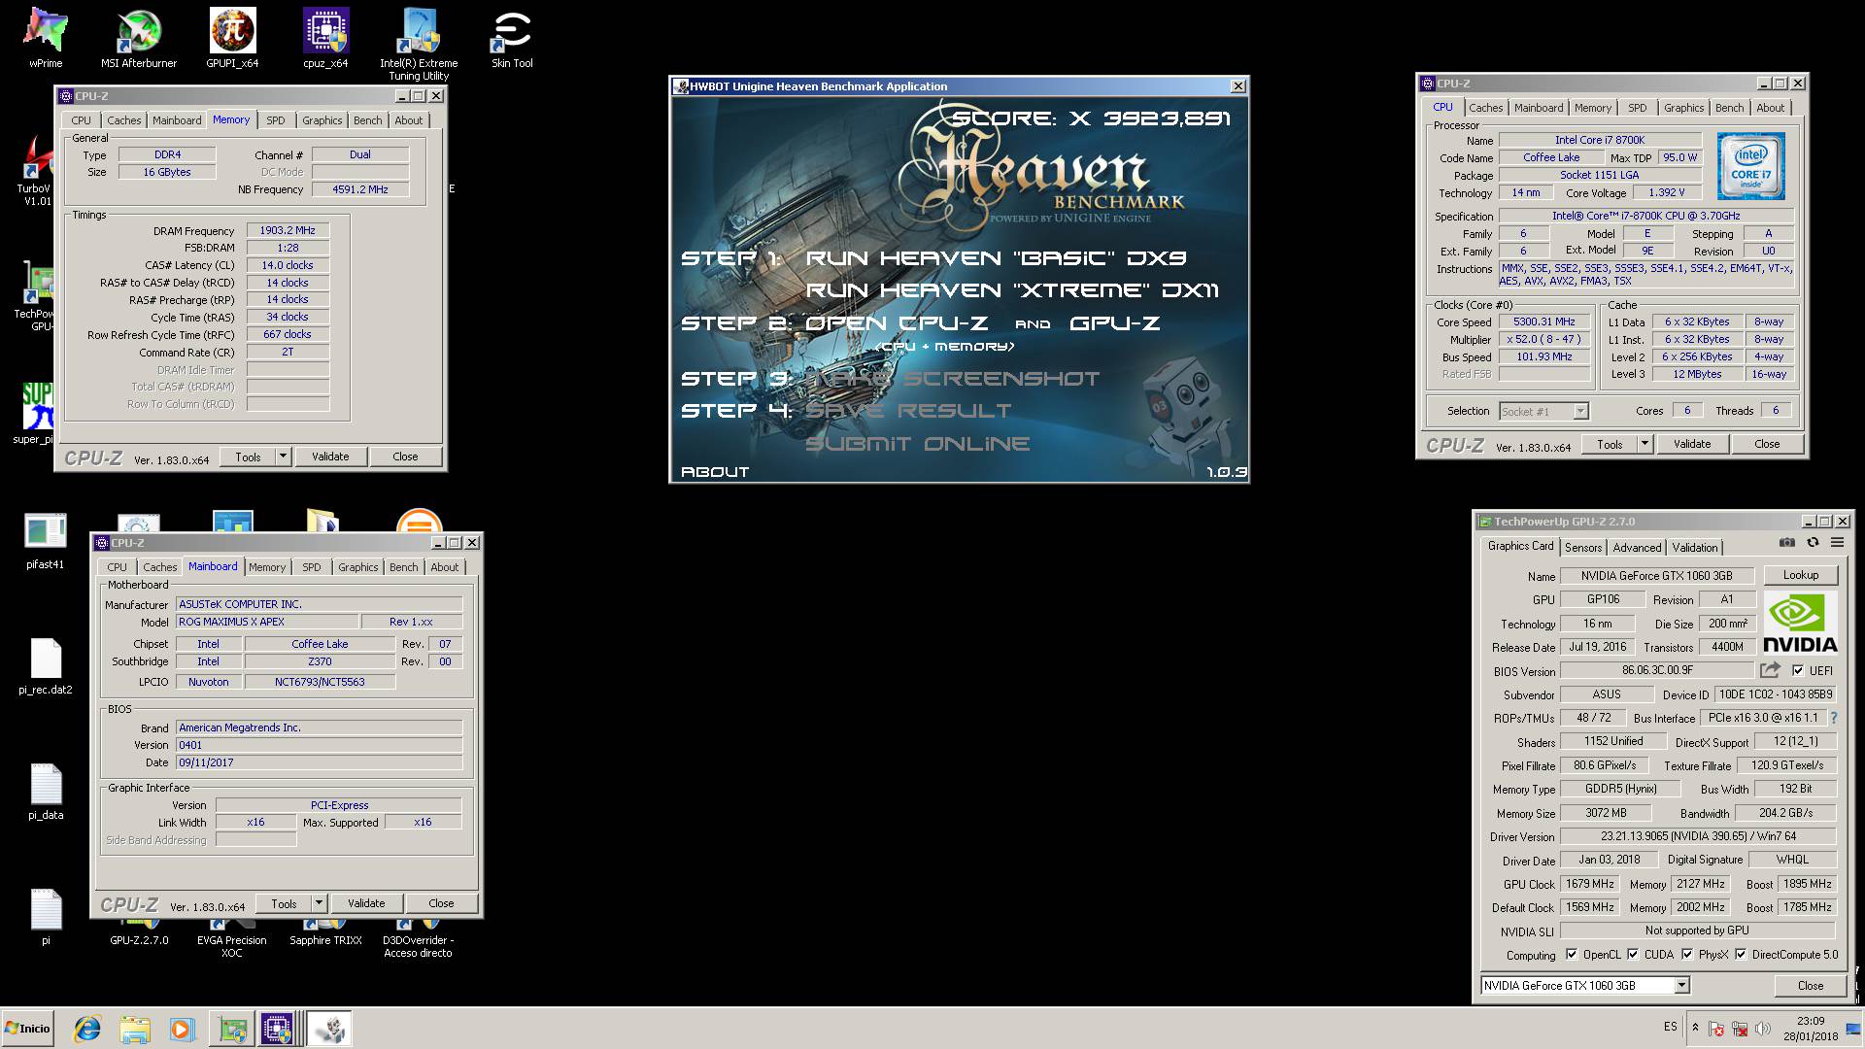Click the NVIDIA logo in GPU-Z
Screen dimensions: 1865x1049
click(1800, 624)
